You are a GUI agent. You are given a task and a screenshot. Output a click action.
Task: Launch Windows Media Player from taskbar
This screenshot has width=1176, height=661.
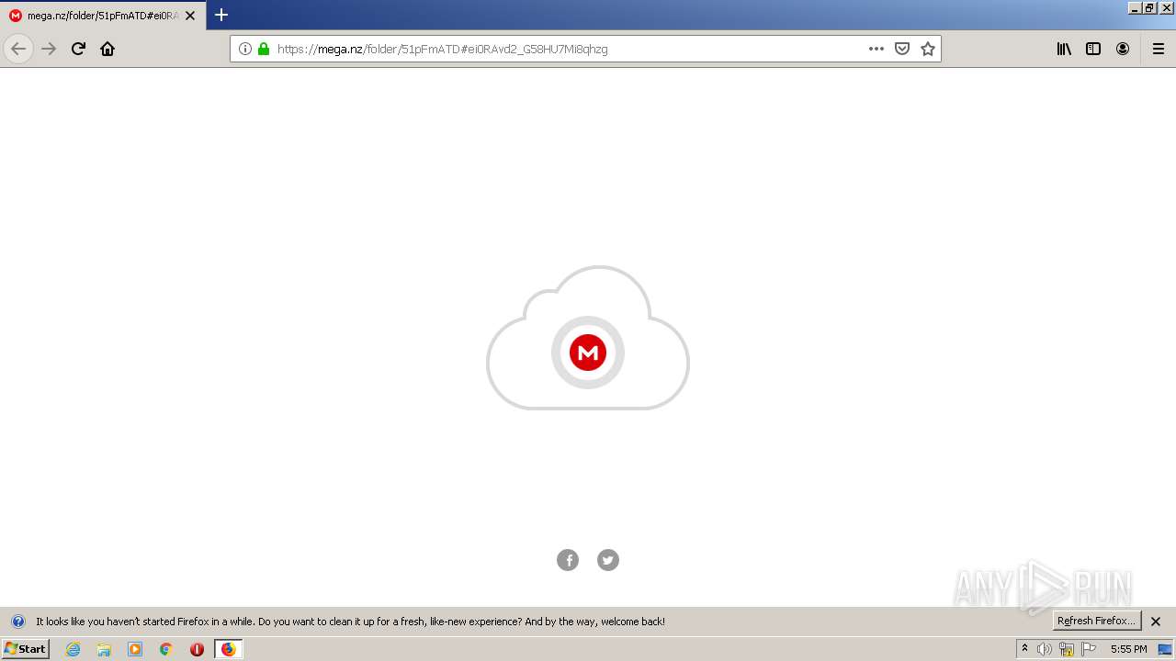tap(135, 649)
